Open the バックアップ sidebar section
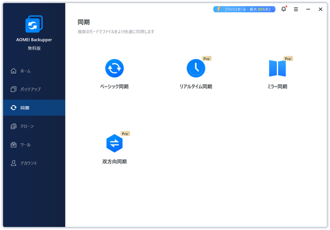 34,89
